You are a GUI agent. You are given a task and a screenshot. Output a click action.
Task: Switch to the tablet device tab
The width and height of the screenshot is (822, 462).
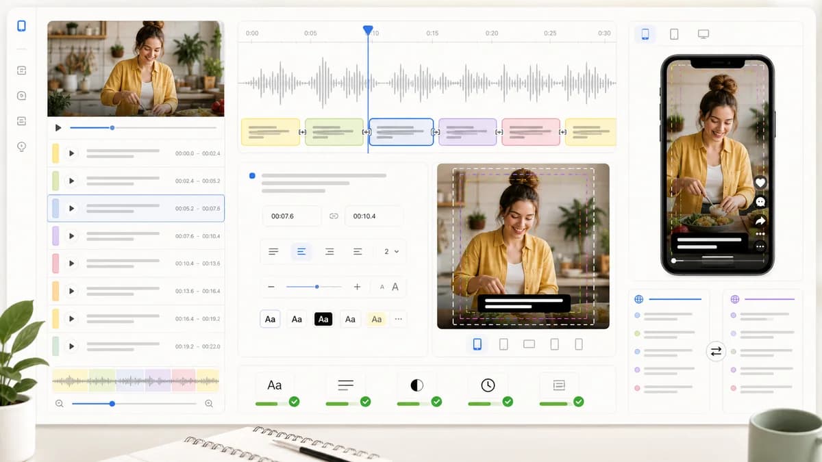[674, 34]
